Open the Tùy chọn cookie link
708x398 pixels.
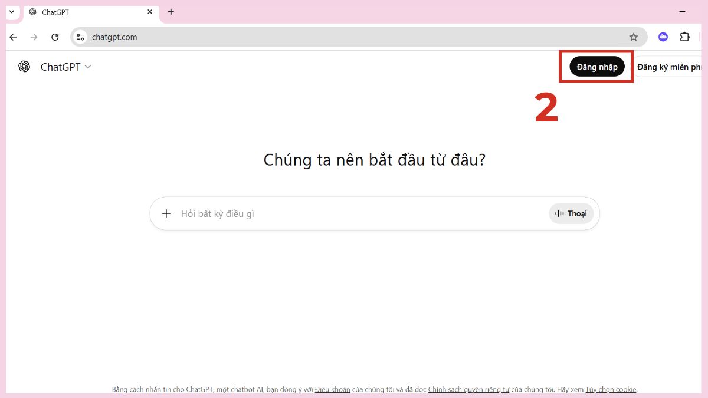click(x=611, y=389)
